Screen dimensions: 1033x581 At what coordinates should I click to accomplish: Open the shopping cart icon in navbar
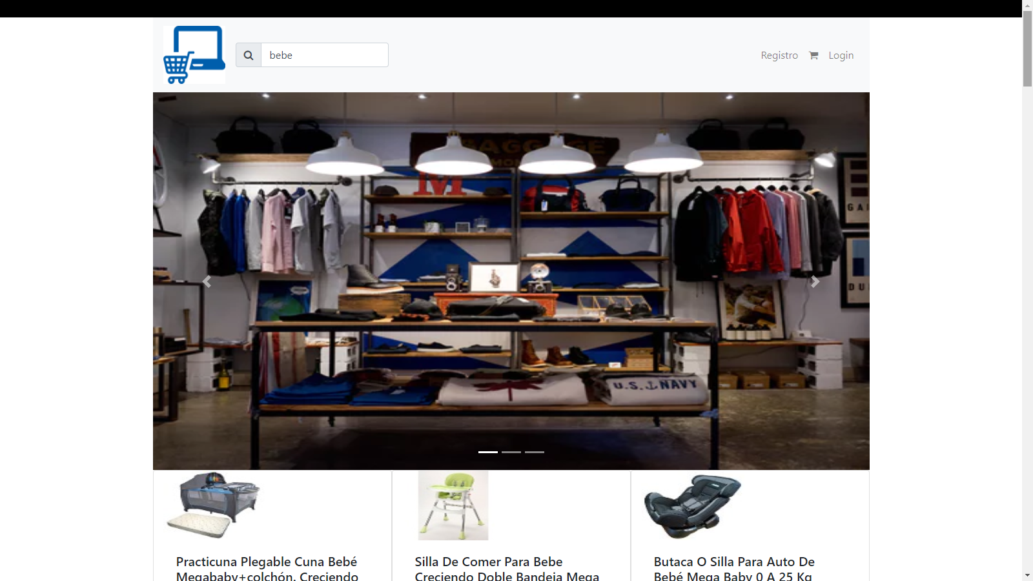(813, 56)
